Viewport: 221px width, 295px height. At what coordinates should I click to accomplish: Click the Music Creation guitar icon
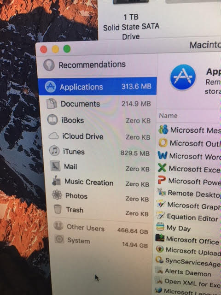[56, 181]
